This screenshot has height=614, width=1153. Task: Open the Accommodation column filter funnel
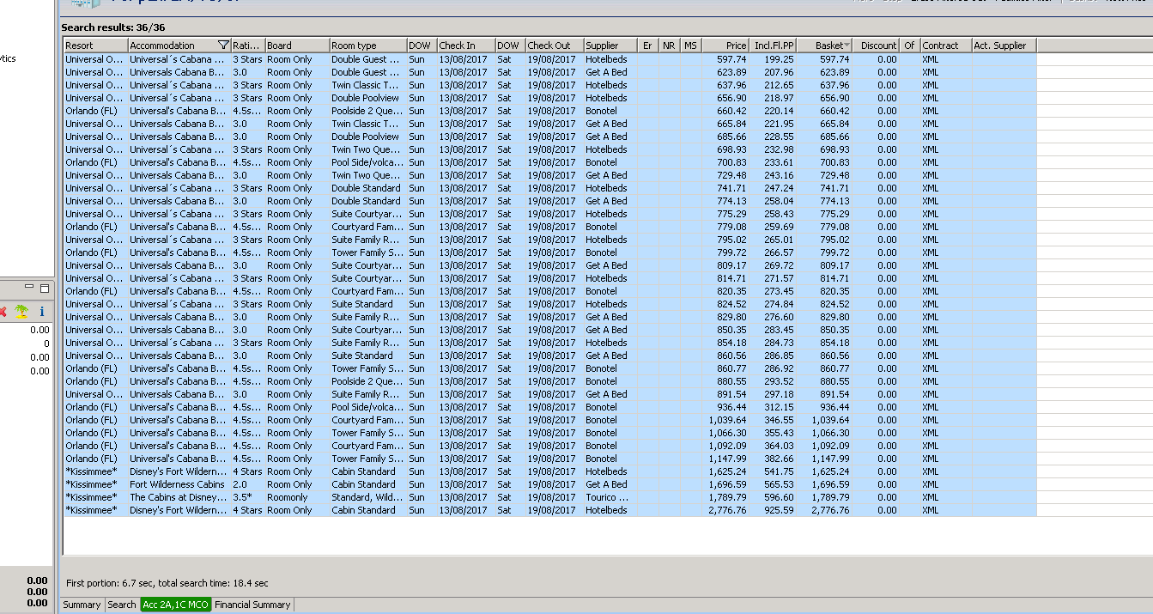tap(224, 46)
